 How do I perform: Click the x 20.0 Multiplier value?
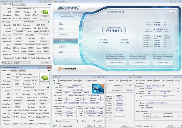(70, 111)
